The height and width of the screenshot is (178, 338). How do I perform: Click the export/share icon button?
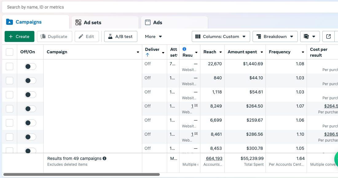(328, 36)
